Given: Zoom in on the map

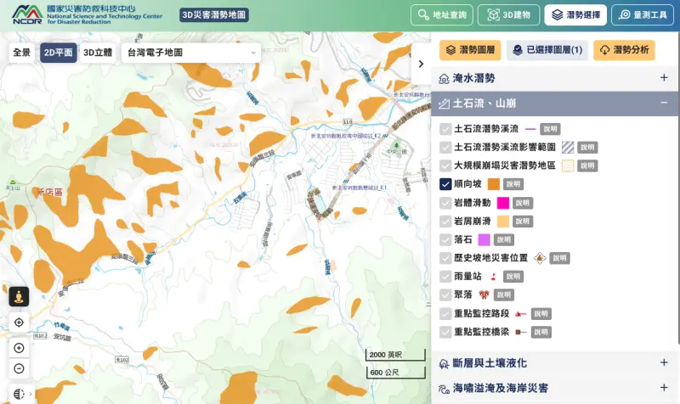Looking at the screenshot, I should [19, 348].
